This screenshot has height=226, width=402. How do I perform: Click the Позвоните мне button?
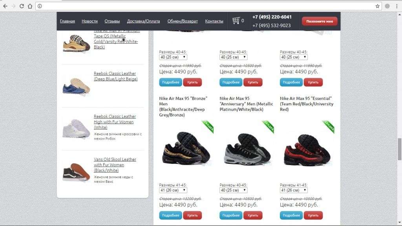click(320, 21)
